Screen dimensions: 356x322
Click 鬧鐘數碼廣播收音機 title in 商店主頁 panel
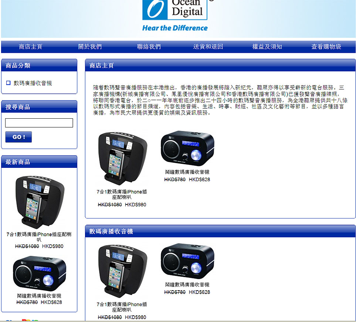187,172
